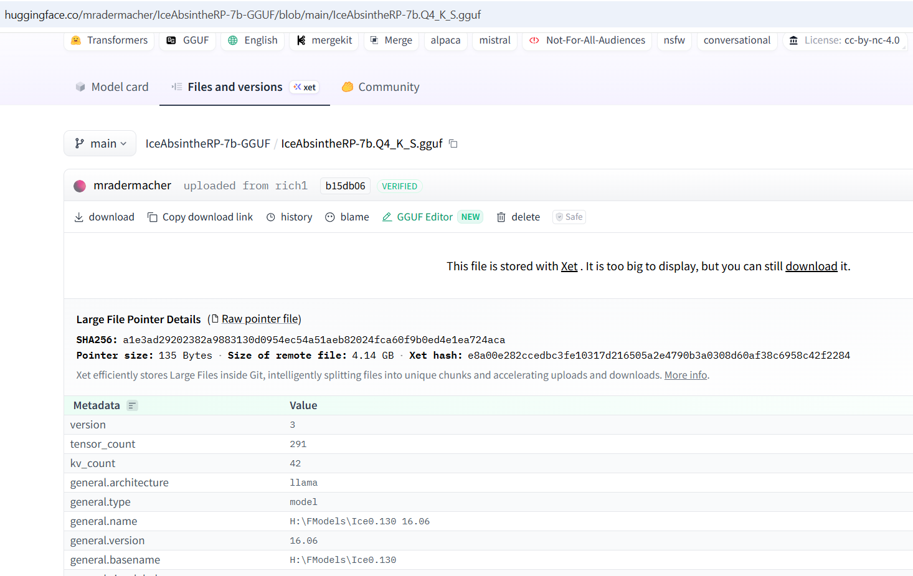Open the blame view
The width and height of the screenshot is (913, 576).
pyautogui.click(x=347, y=217)
